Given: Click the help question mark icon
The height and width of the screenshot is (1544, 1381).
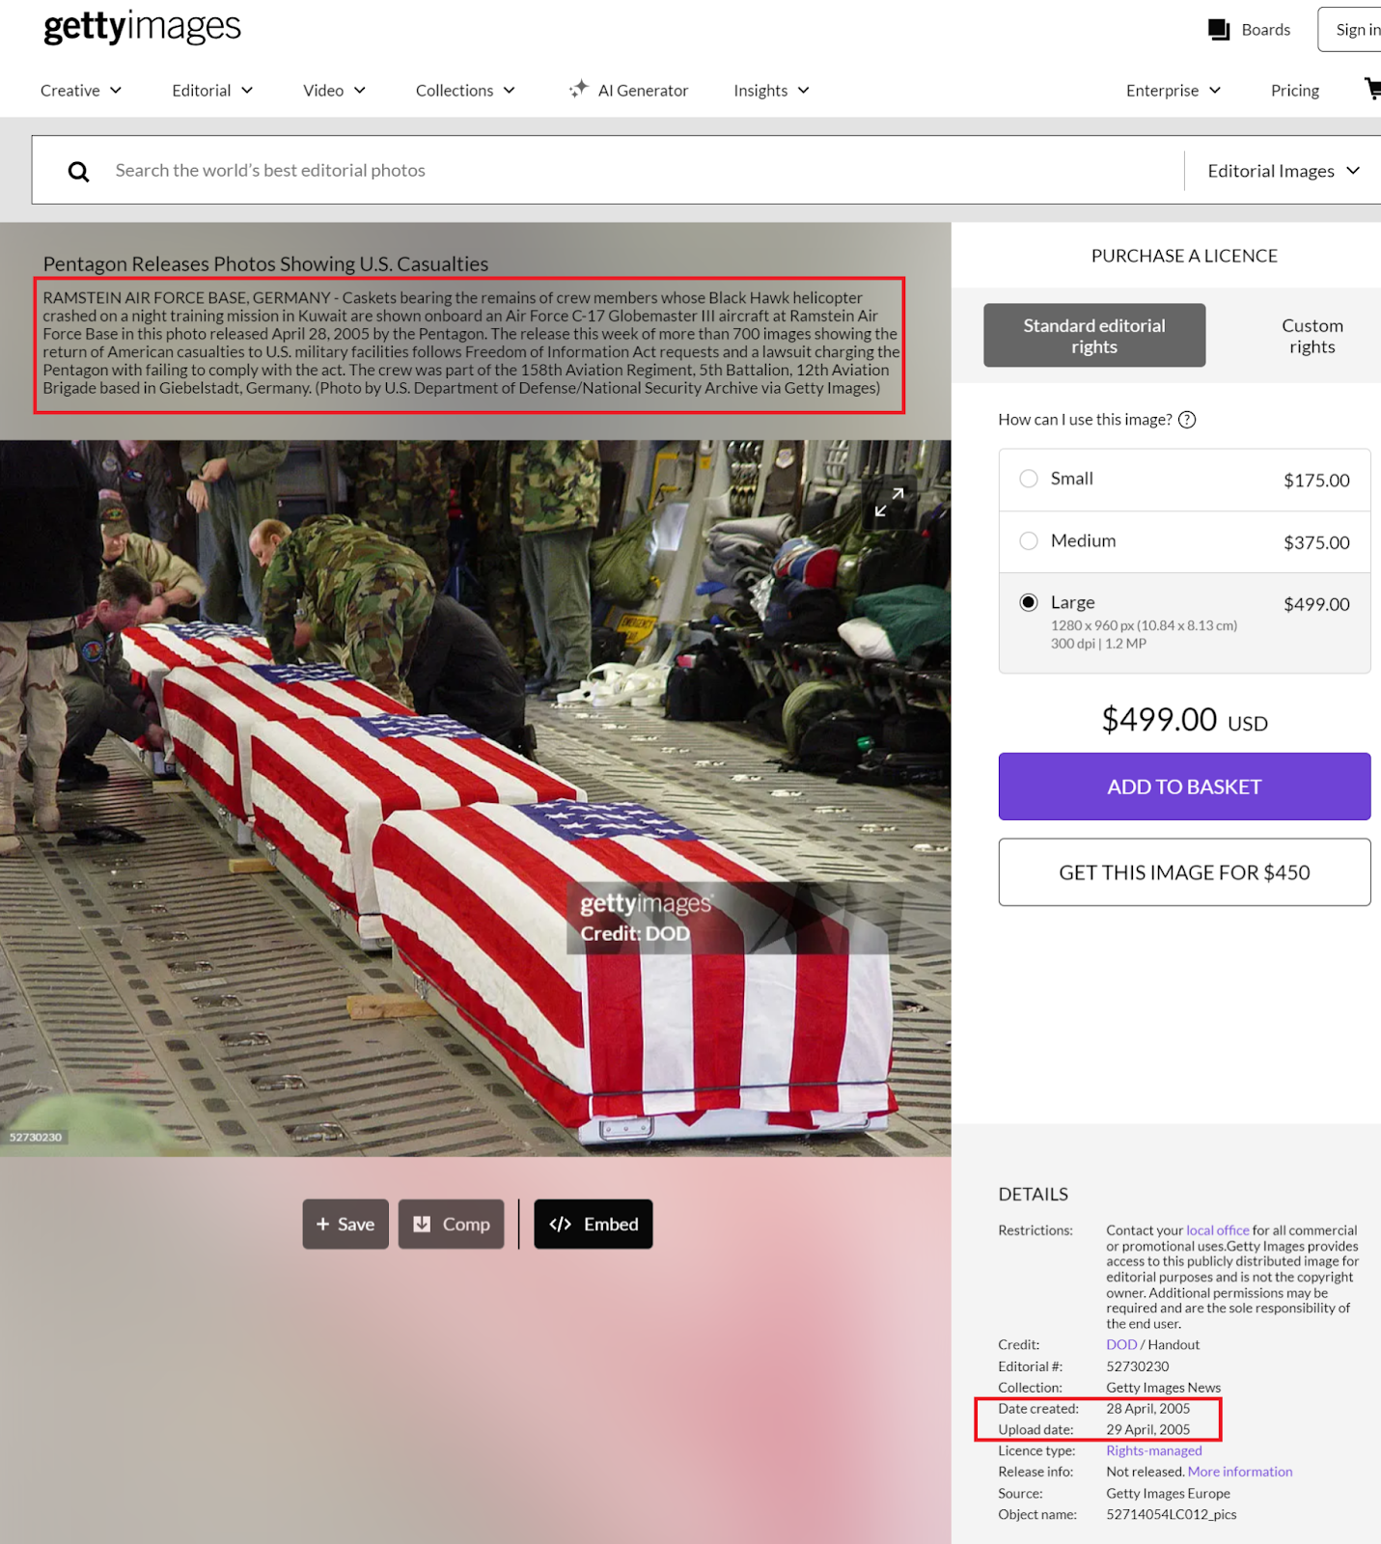Looking at the screenshot, I should (1187, 420).
